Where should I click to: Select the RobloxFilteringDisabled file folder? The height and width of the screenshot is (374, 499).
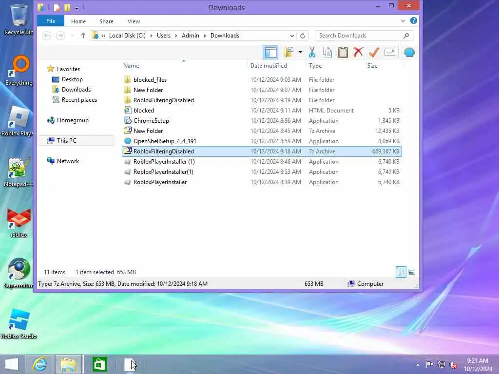click(261, 100)
